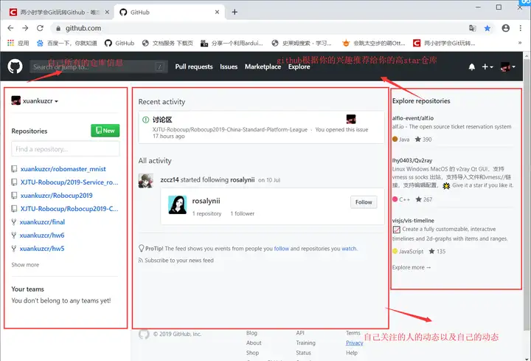Open the plus create-new dropdown
The image size is (531, 361).
(x=487, y=66)
